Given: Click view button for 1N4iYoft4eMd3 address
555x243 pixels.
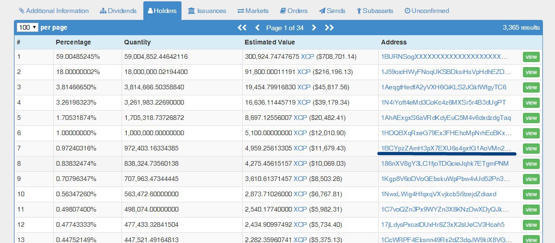Looking at the screenshot, I should tap(531, 103).
